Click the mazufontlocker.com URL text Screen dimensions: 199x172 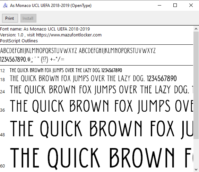pos(69,35)
